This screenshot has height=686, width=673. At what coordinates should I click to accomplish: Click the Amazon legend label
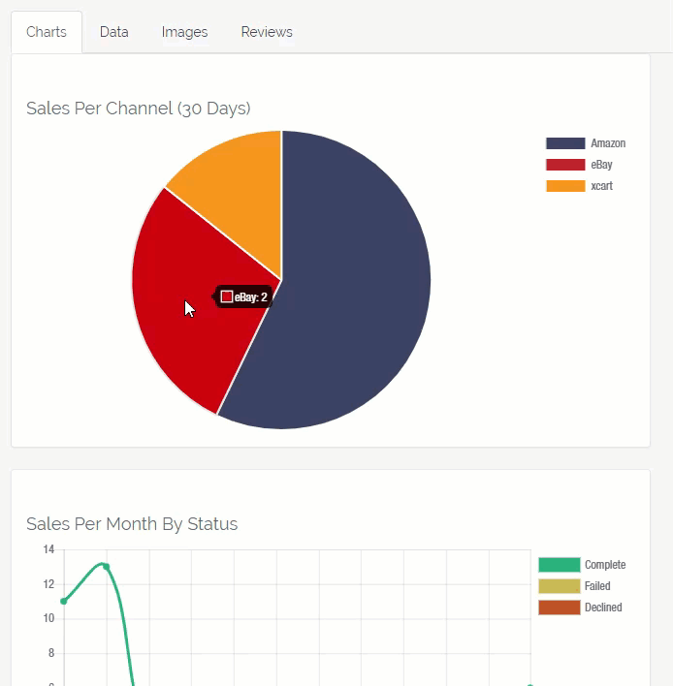608,143
